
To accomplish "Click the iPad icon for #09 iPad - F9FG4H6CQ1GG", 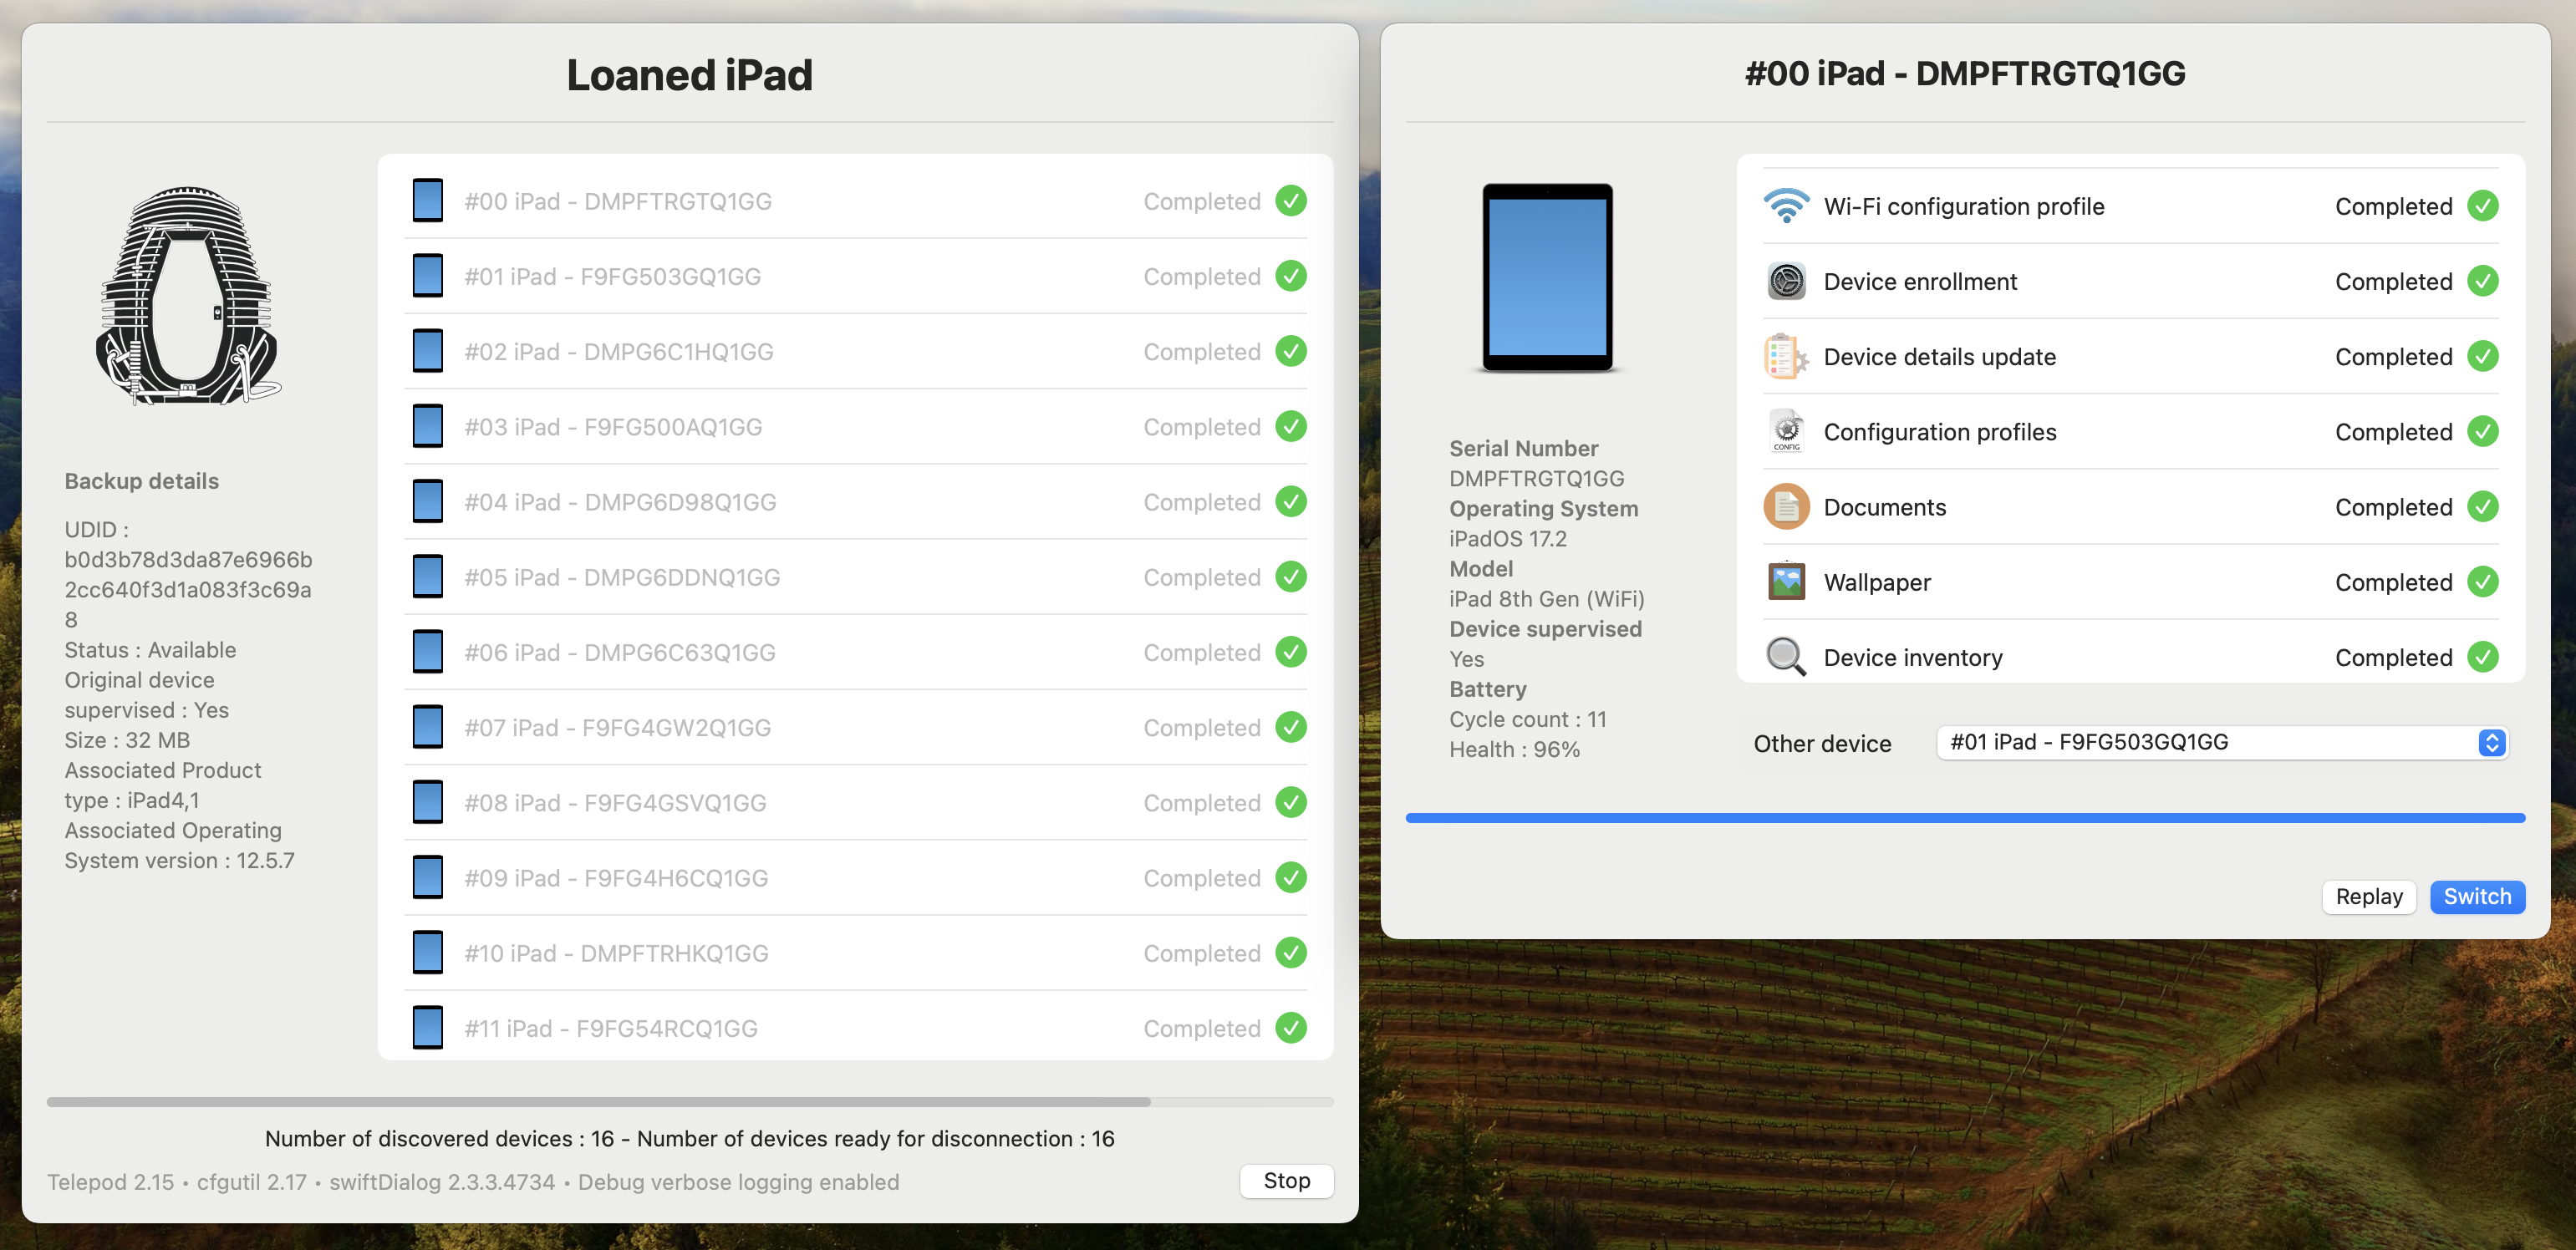I will tap(428, 877).
